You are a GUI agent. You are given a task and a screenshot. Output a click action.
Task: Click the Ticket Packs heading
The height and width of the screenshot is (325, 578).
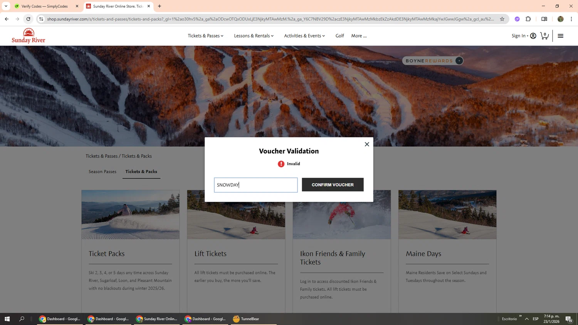[107, 254]
